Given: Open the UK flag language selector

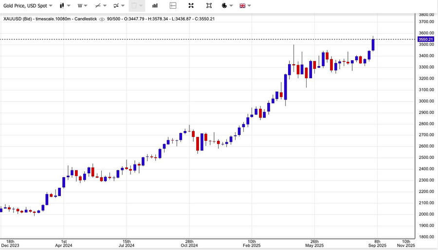Looking at the screenshot, I should pos(245,6).
